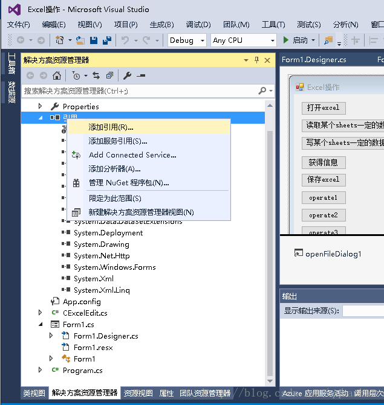The height and width of the screenshot is (405, 384).
Task: Click the Solution Explorer Forward arrow
Action: [x=43, y=75]
